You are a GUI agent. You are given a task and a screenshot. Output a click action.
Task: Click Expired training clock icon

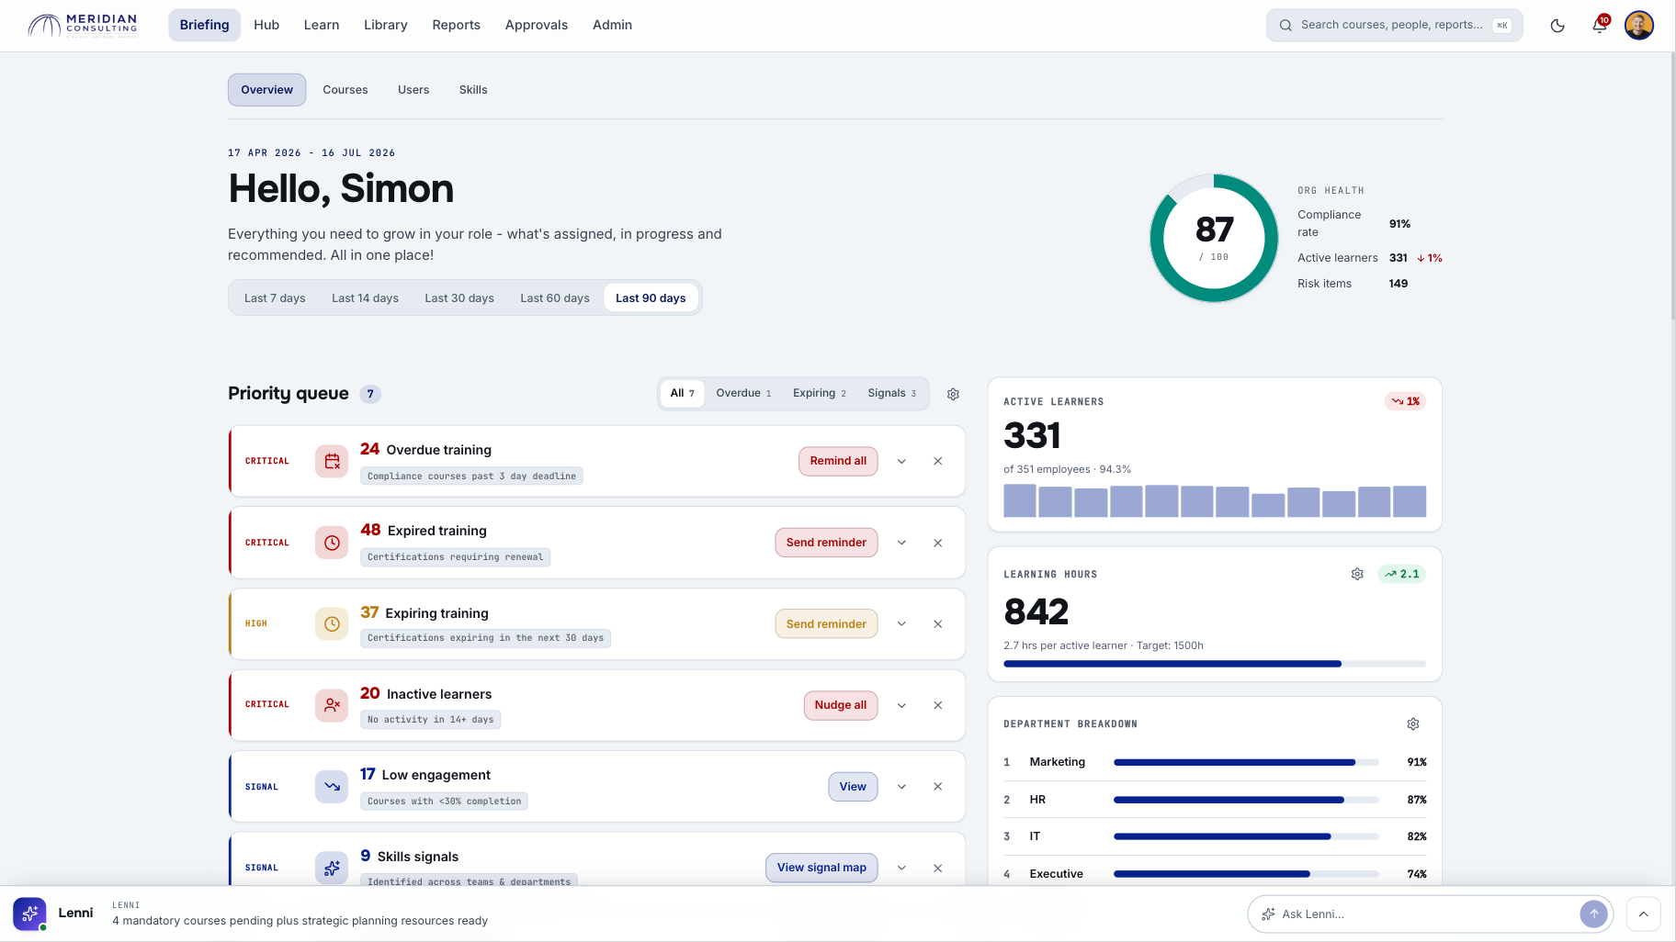(332, 543)
